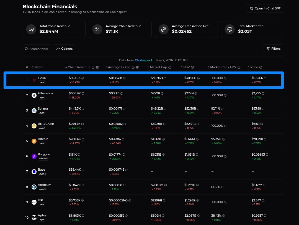Sort table by Market Cap / FDV column
This screenshot has height=225, width=299.
(222, 67)
